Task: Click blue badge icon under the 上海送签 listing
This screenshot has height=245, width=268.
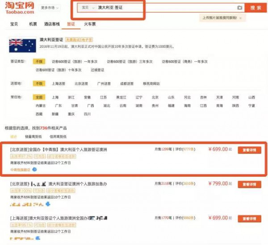Action: (38, 238)
